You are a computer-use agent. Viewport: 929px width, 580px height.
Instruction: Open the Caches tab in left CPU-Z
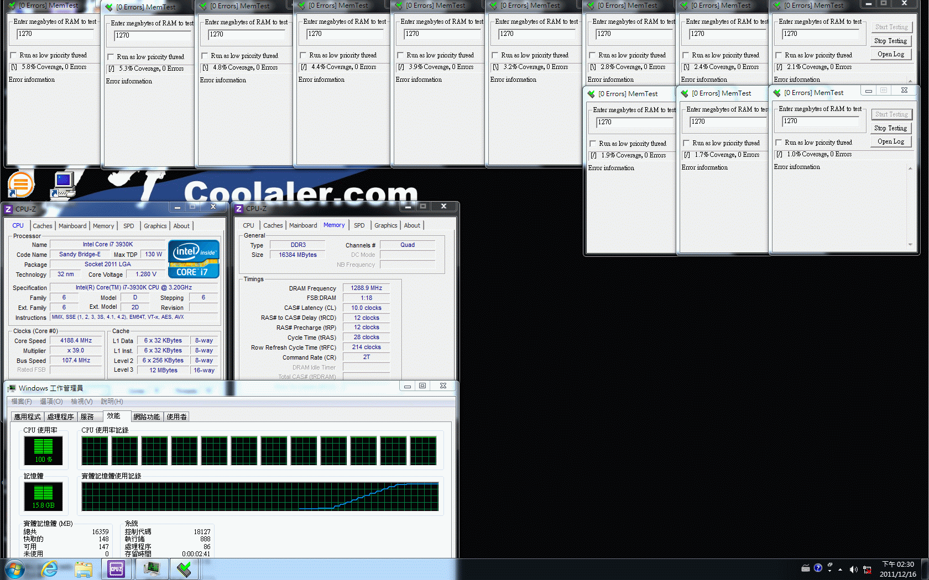pos(43,226)
